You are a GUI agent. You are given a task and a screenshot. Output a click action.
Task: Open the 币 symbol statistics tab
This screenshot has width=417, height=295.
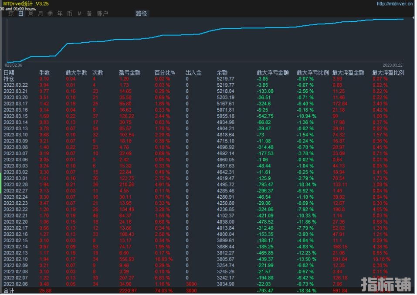pos(70,14)
